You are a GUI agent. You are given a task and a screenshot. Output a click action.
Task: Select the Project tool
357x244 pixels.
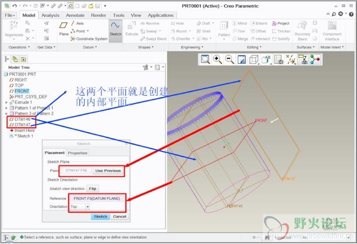point(281,24)
